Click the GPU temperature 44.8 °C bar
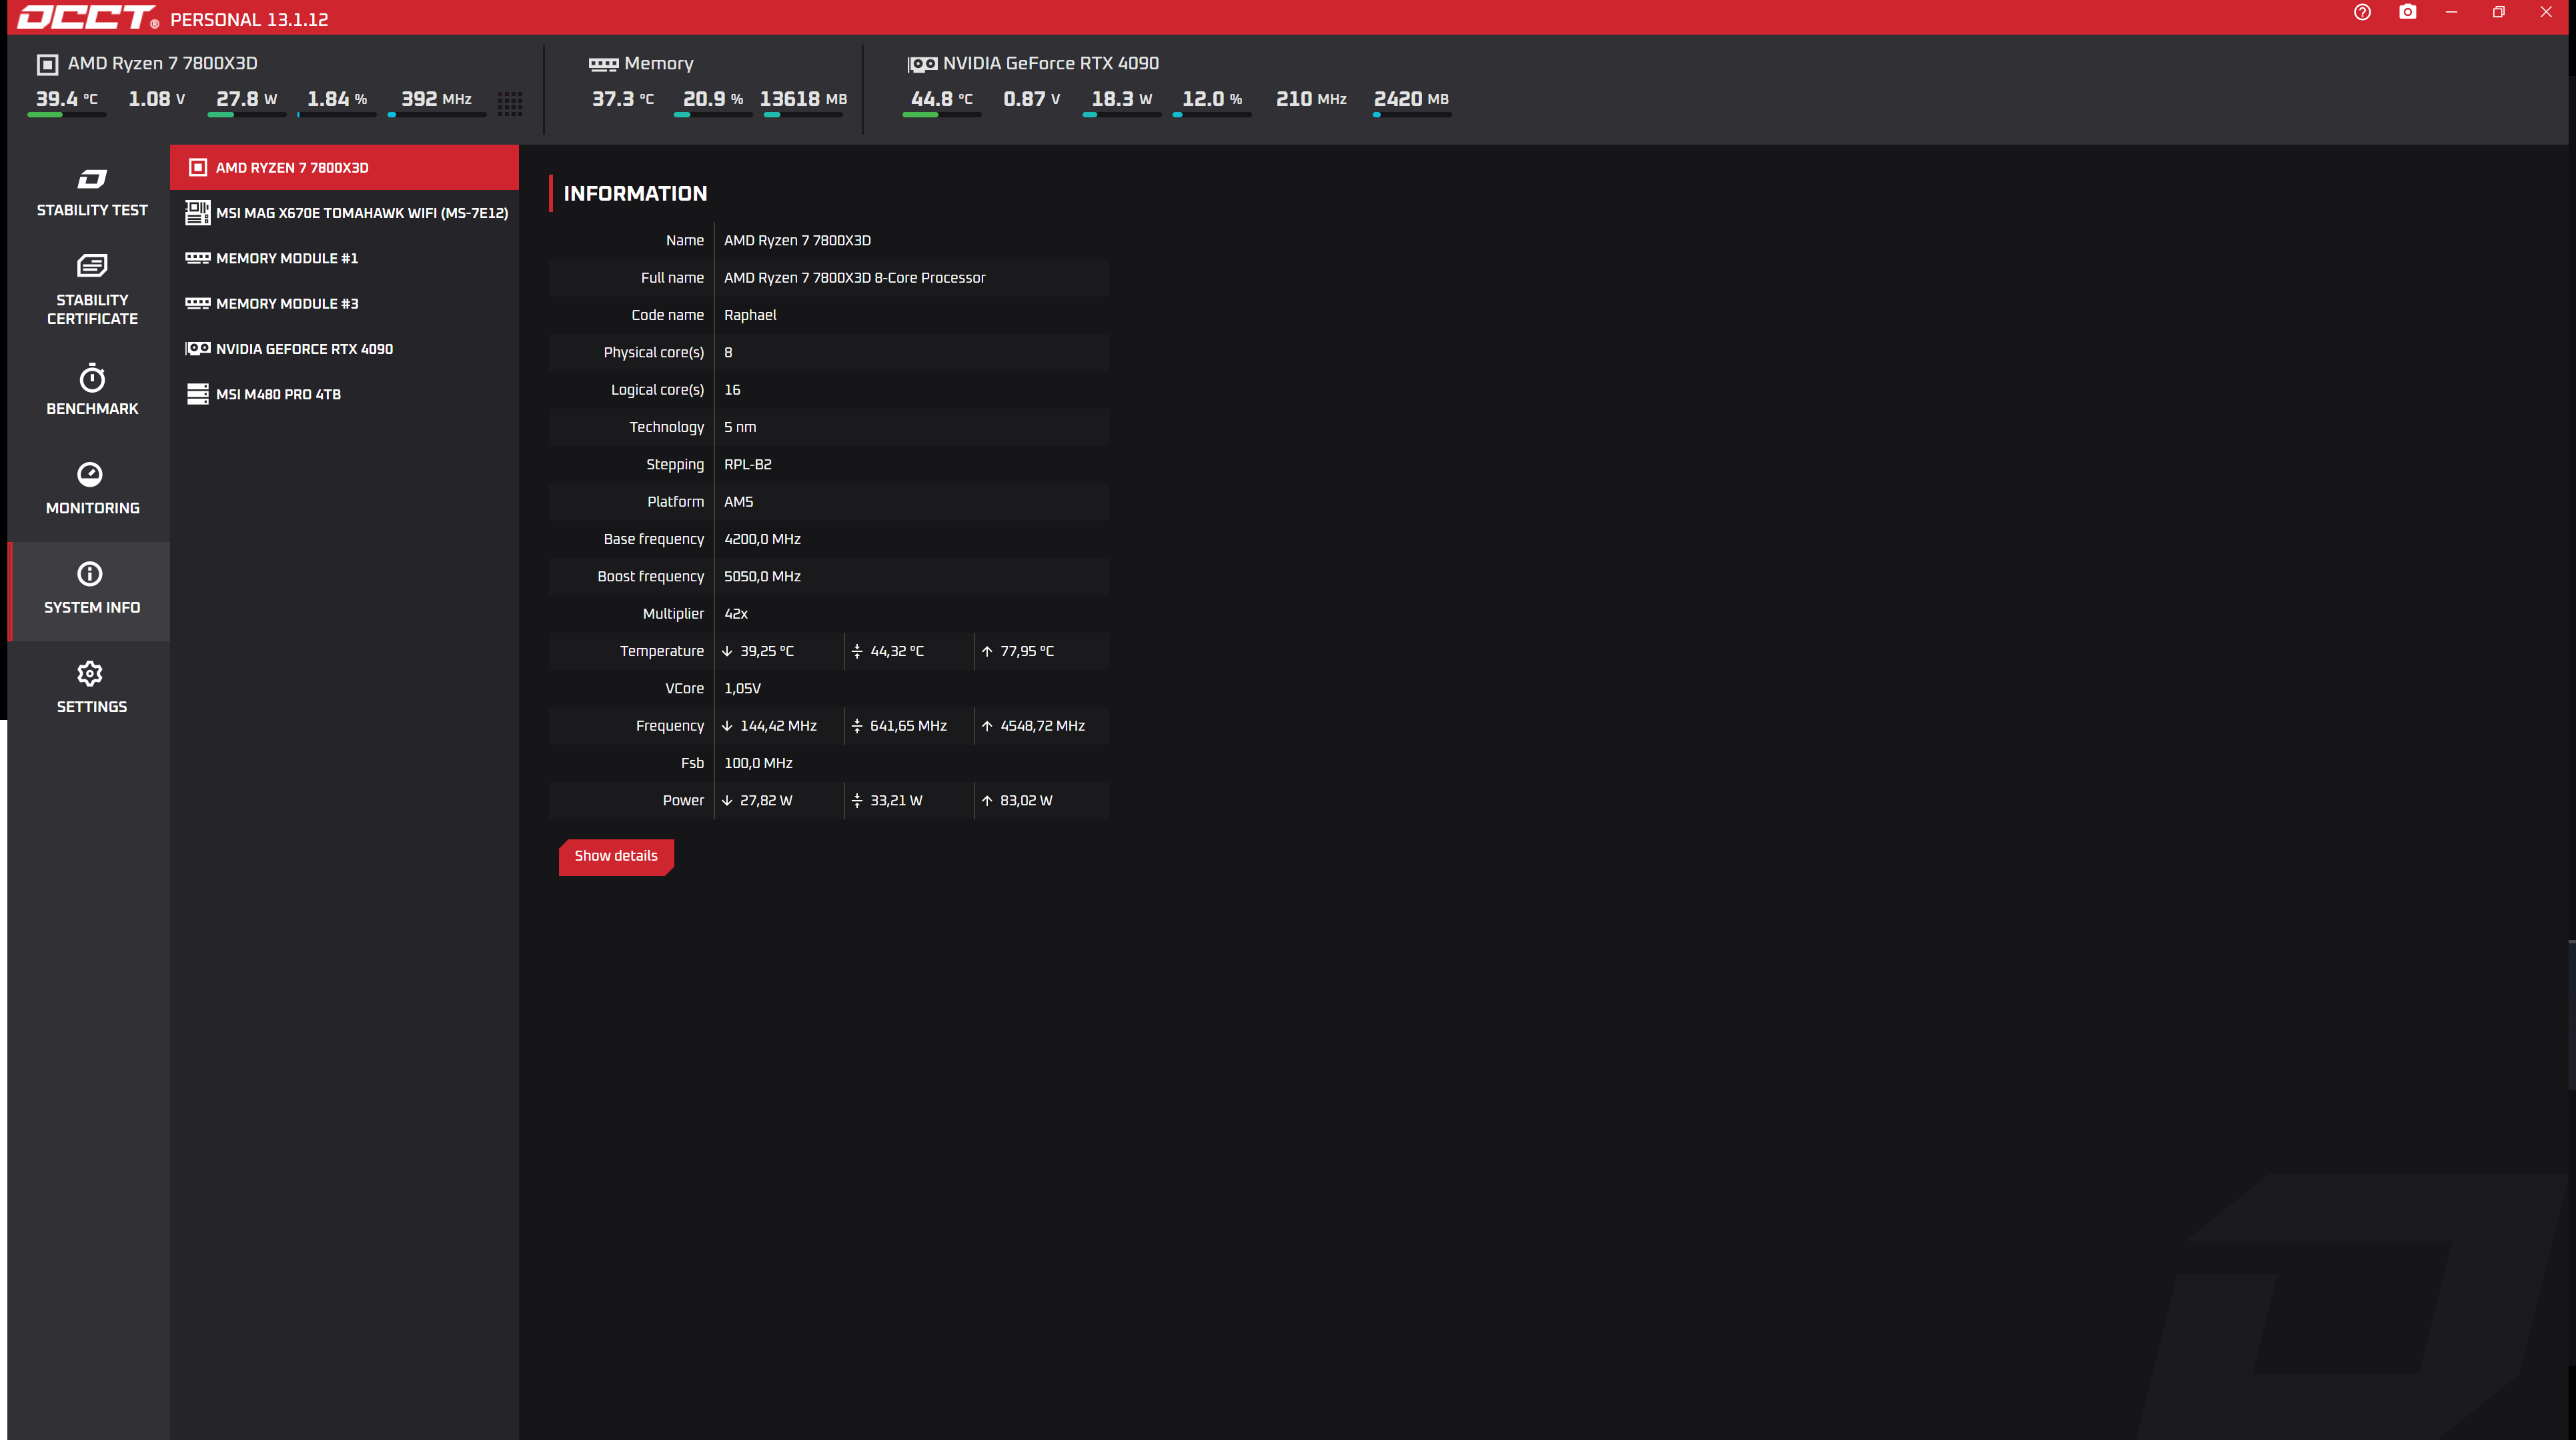2576x1440 pixels. 941,115
